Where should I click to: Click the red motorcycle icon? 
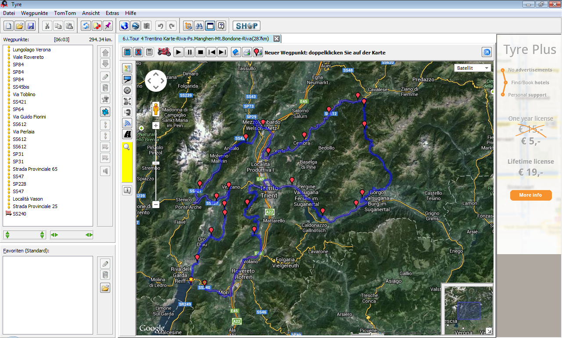point(164,52)
